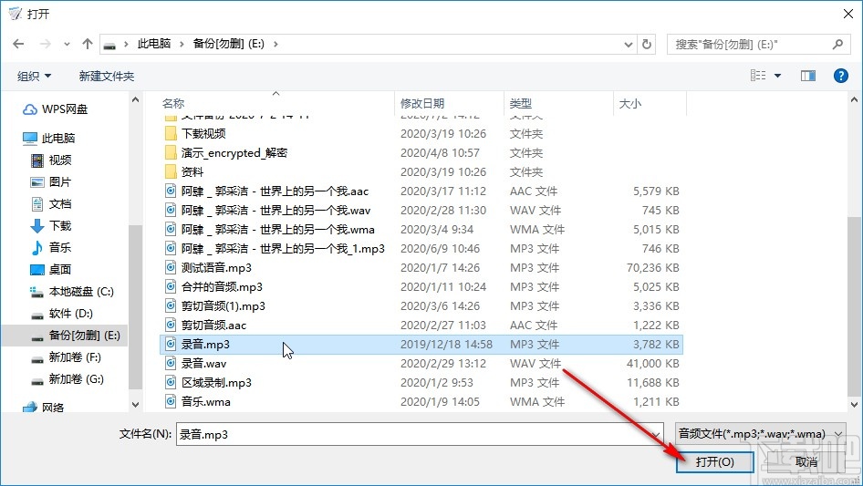Screen dimensions: 863x486
Task: Select the 资料 folder
Action: point(192,172)
